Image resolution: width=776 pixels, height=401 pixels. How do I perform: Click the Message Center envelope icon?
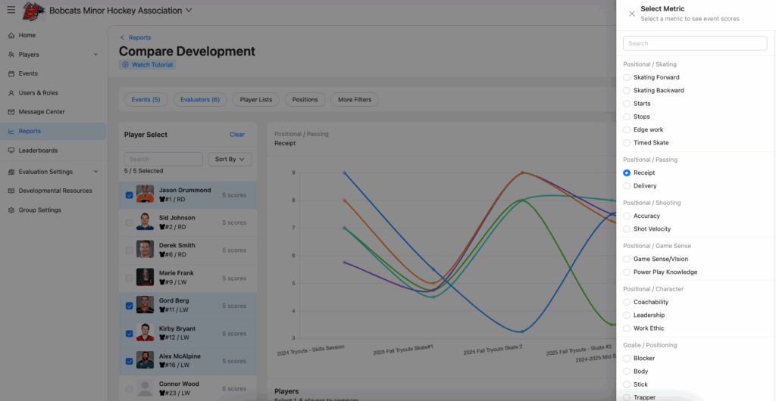click(x=11, y=112)
